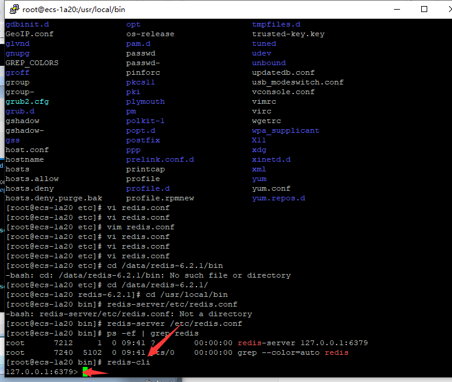This screenshot has width=452, height=382.
Task: Click the plymouth directory name
Action: coord(145,101)
